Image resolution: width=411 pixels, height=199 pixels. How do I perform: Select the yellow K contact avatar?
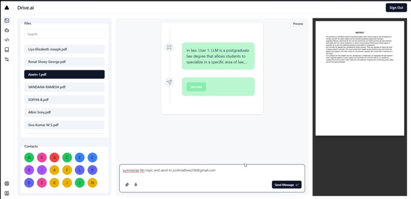click(54, 183)
